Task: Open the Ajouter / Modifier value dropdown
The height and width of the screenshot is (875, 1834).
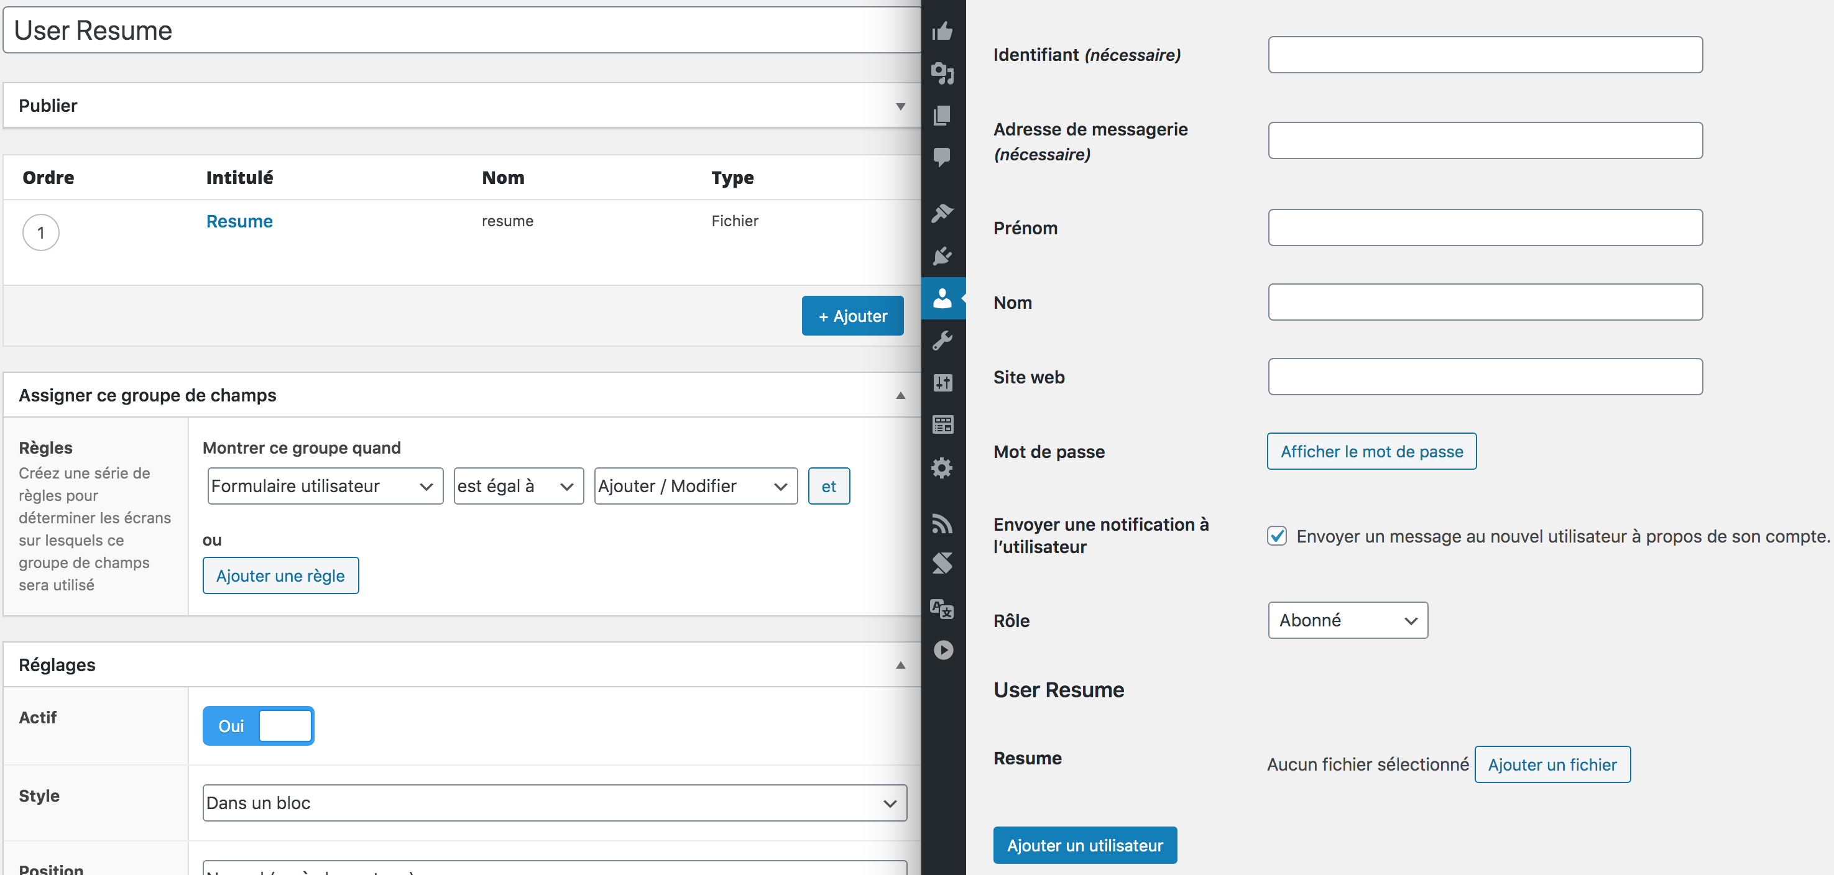Action: pos(696,486)
